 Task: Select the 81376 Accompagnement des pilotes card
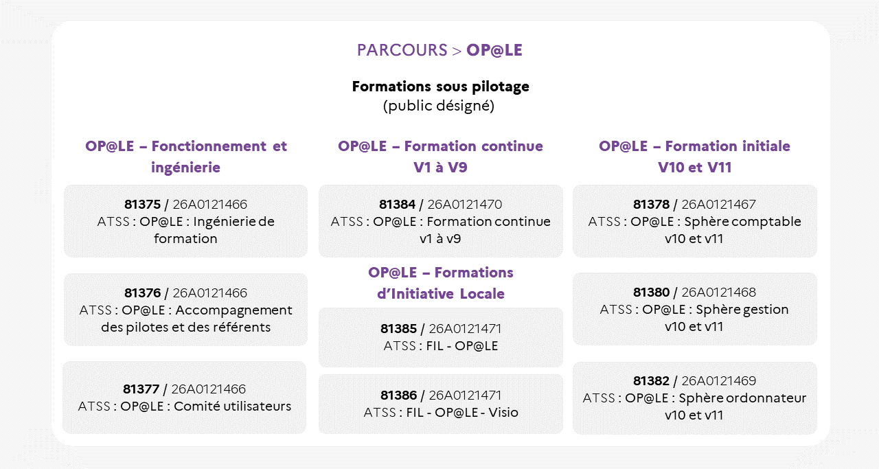tap(185, 309)
